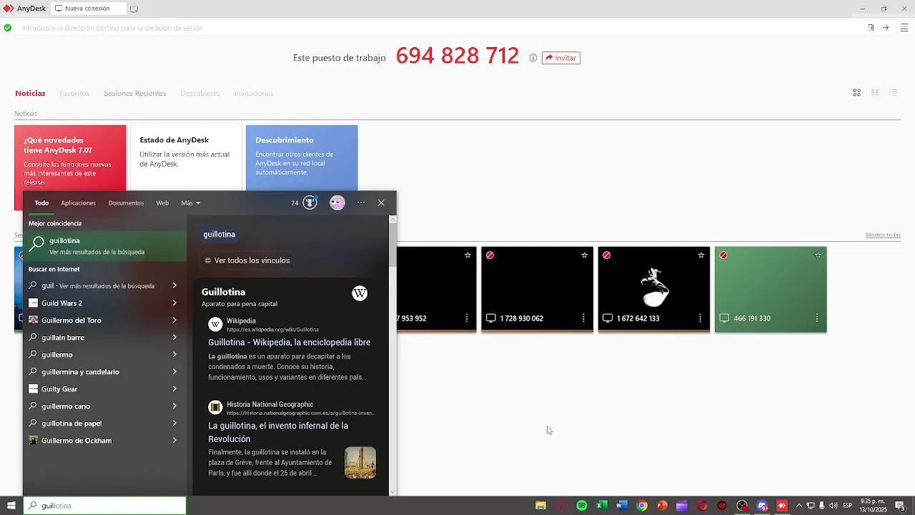Viewport: 915px width, 515px height.
Task: Open options menu for 7 953 952 session
Action: tap(467, 318)
